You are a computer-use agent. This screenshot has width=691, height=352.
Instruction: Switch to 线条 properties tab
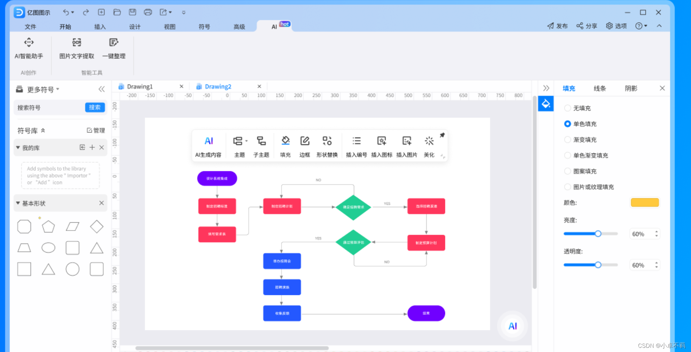[x=600, y=88]
